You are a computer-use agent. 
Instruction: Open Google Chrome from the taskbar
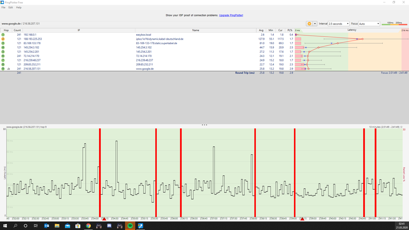tap(88, 226)
